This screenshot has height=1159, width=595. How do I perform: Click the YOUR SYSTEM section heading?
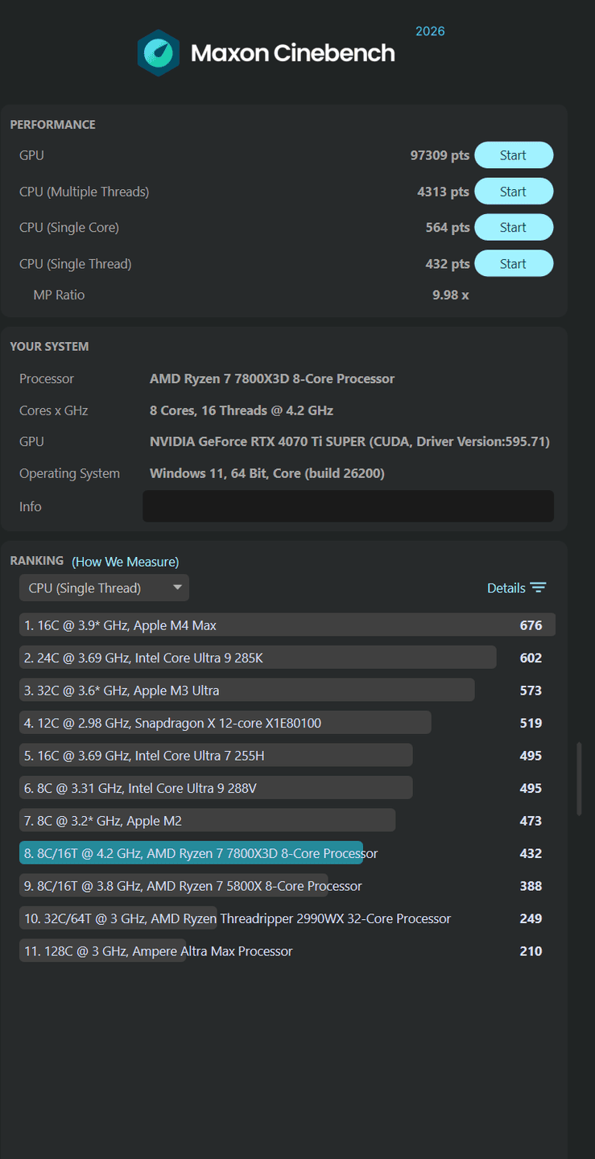coord(49,347)
